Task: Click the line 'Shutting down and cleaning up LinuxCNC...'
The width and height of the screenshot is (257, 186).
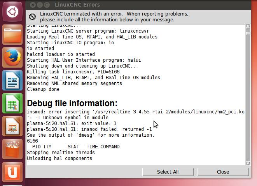Action: (82, 66)
